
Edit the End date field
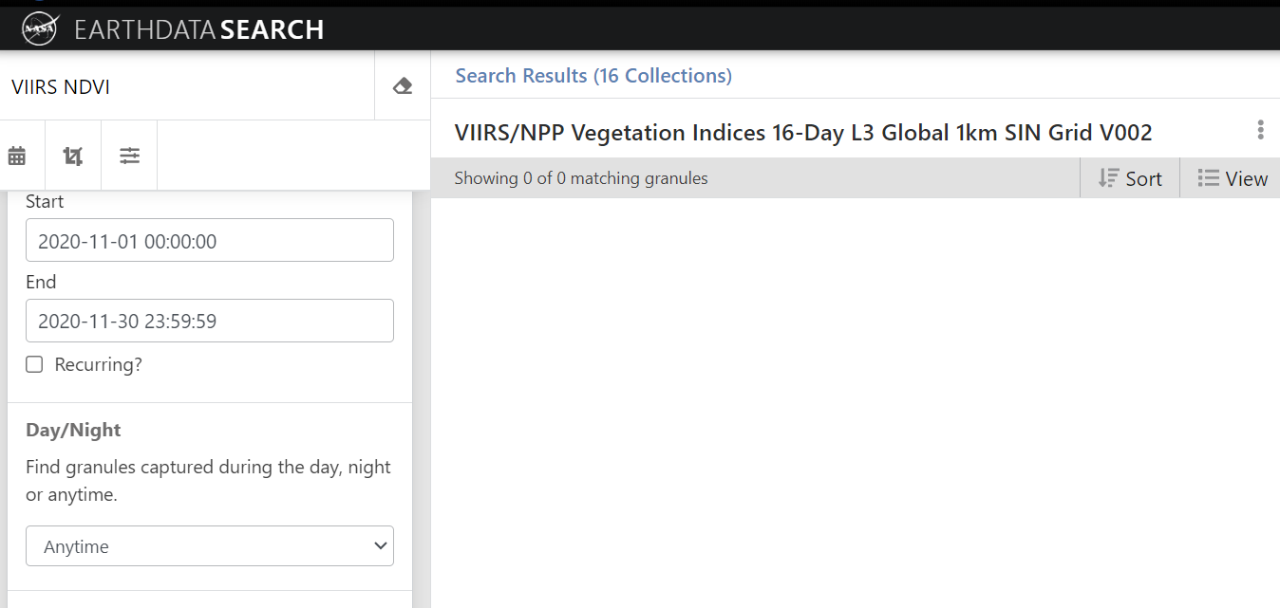click(x=210, y=321)
